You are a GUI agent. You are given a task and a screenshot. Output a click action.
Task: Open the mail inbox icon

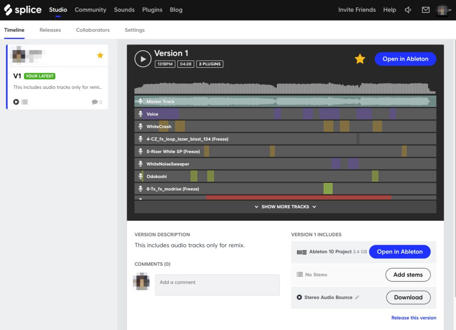pyautogui.click(x=425, y=10)
